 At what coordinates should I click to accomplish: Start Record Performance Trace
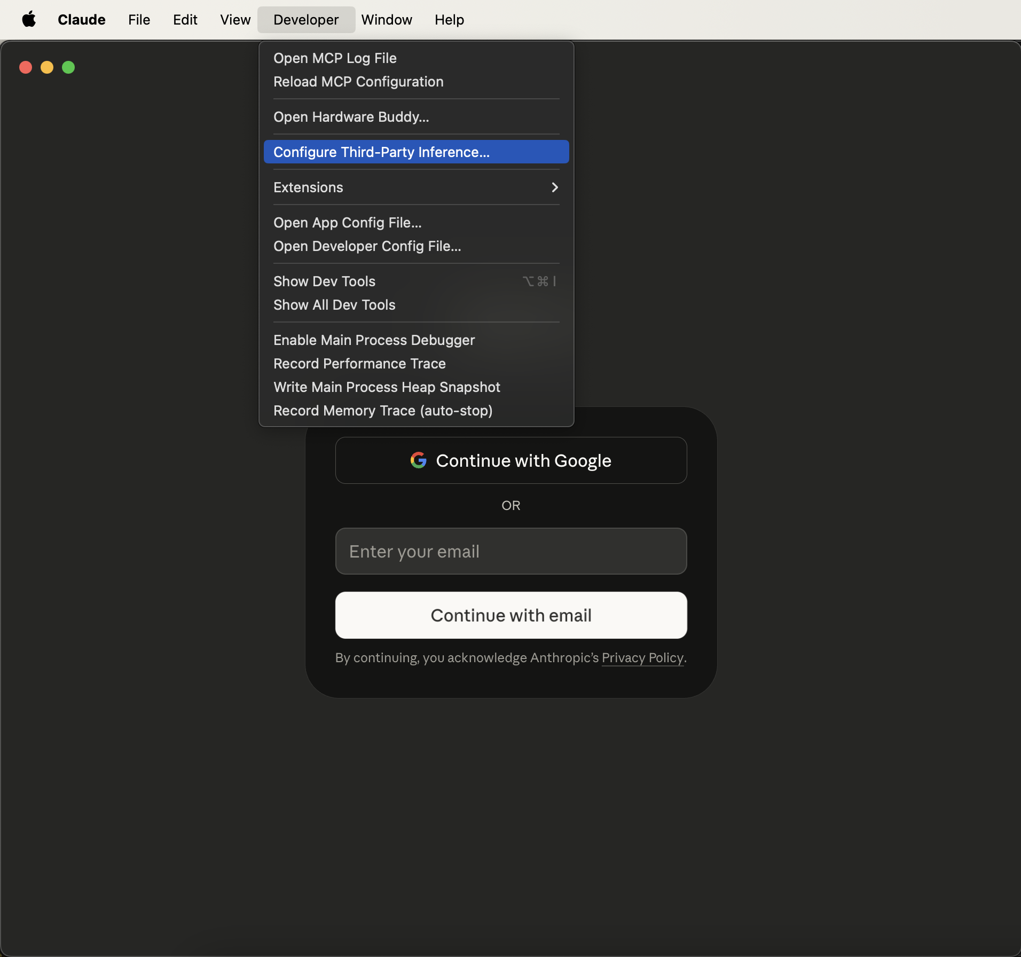pyautogui.click(x=359, y=363)
